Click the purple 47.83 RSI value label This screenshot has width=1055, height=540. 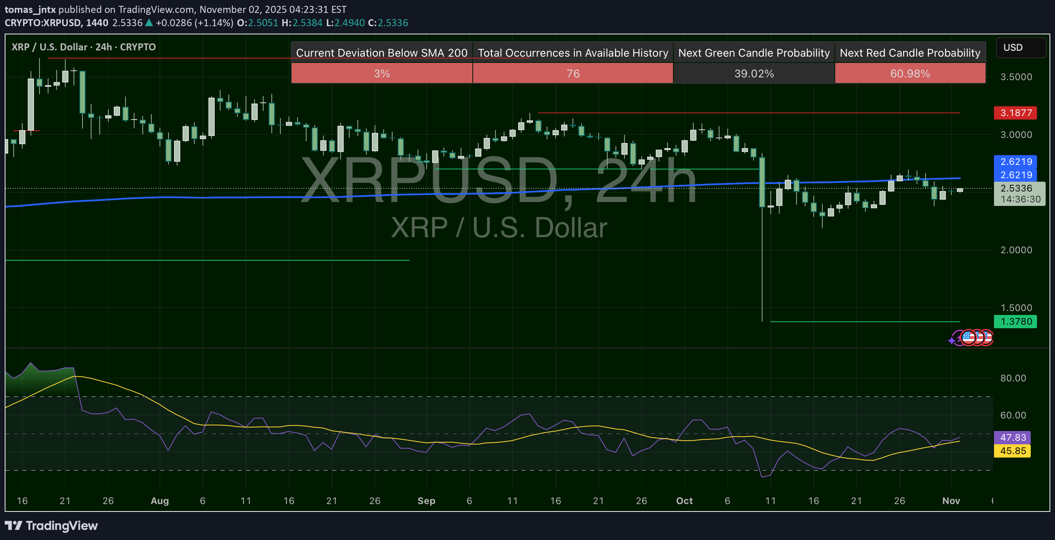[x=1012, y=437]
